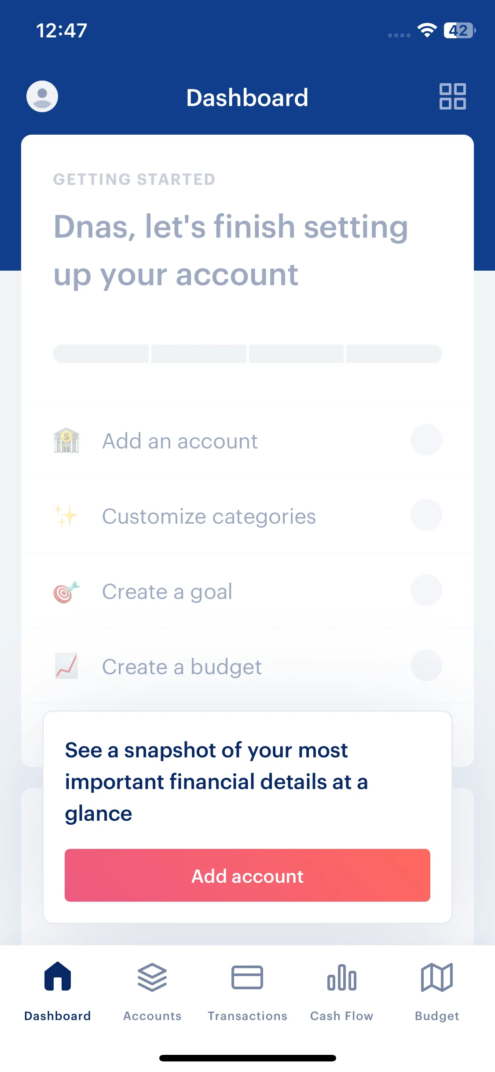Tap the Wi-Fi status icon
The width and height of the screenshot is (495, 1072).
(427, 30)
